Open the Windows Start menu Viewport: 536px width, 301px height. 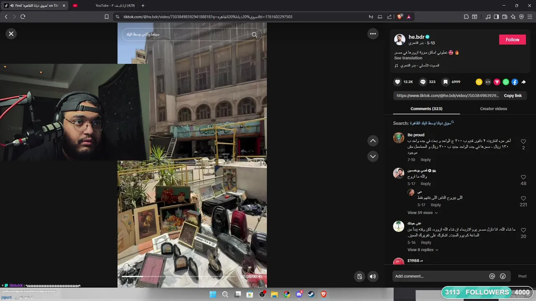[213, 294]
